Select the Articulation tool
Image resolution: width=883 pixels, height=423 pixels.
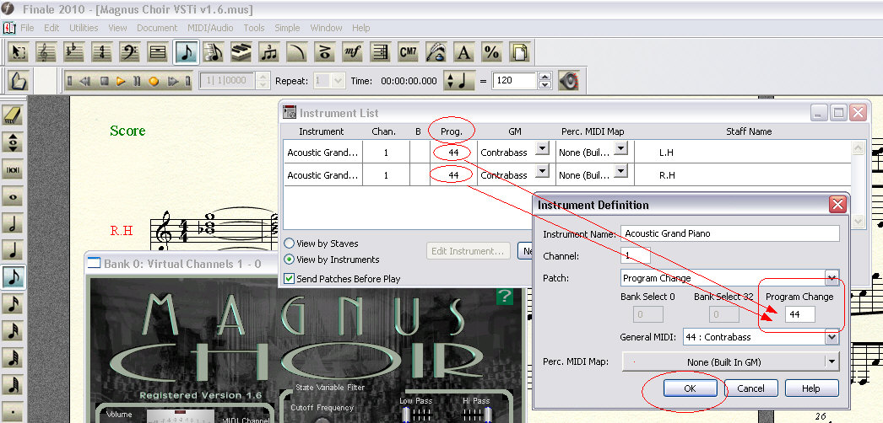pyautogui.click(x=324, y=52)
